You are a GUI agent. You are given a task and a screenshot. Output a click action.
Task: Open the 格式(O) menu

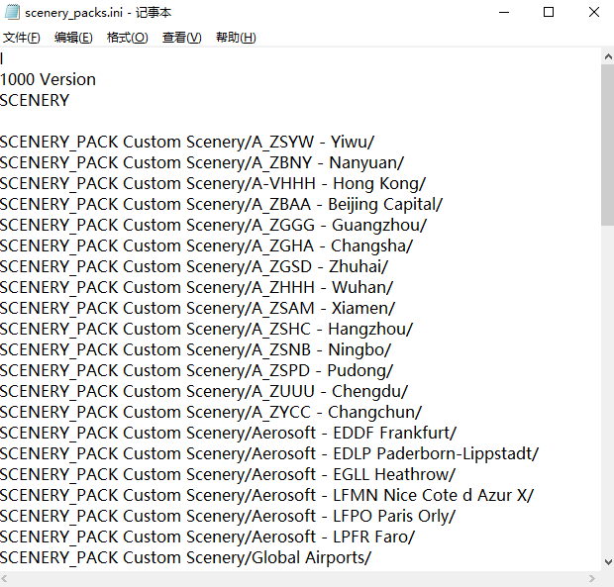(x=128, y=38)
